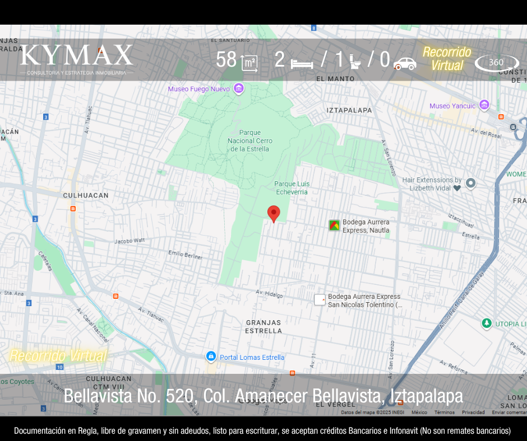527x441 pixels.
Task: Select the Museo Yancuic museum marker
Action: click(484, 105)
